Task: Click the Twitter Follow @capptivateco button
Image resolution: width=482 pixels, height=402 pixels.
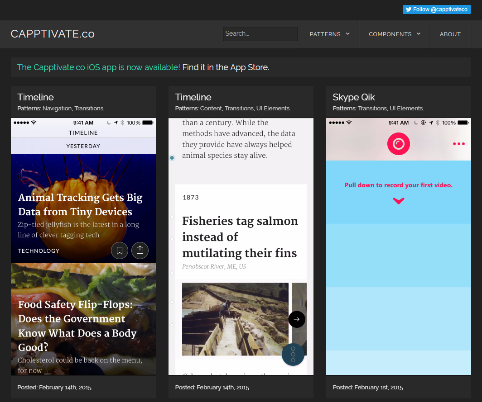Action: [x=436, y=9]
